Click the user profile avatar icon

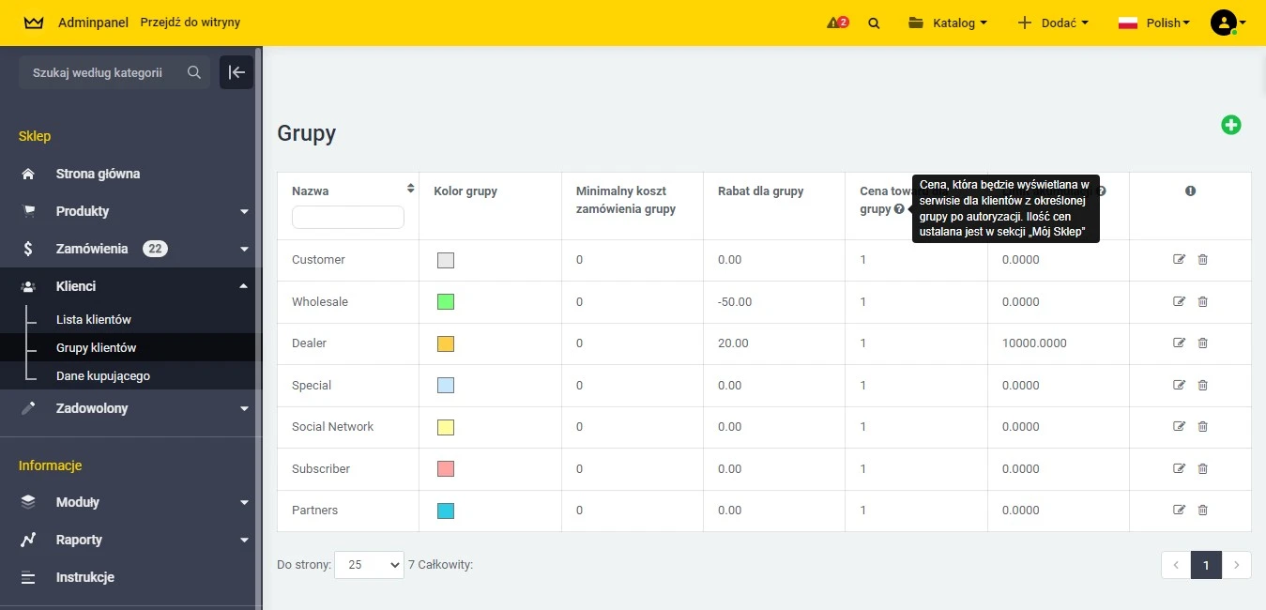pos(1223,23)
